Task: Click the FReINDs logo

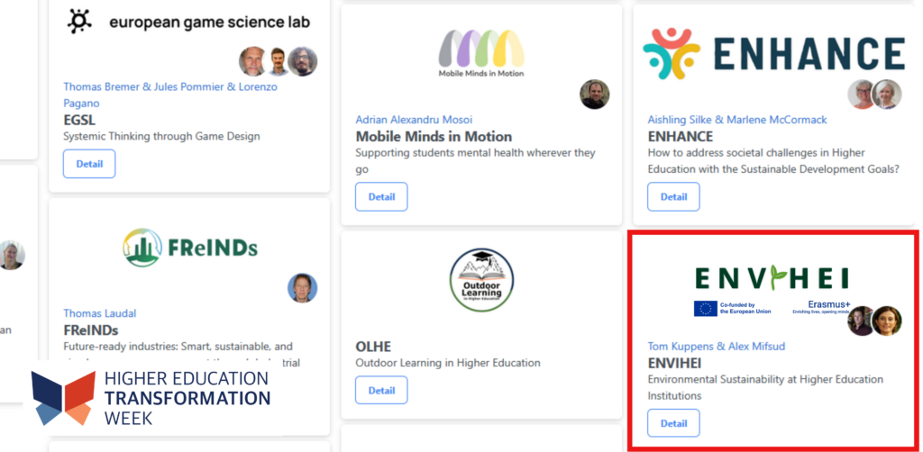Action: point(190,248)
